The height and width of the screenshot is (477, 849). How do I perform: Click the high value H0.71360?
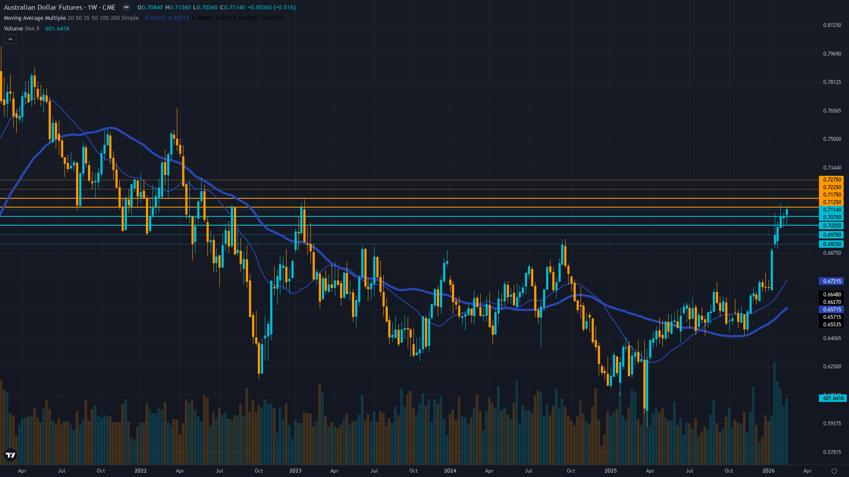tap(178, 8)
